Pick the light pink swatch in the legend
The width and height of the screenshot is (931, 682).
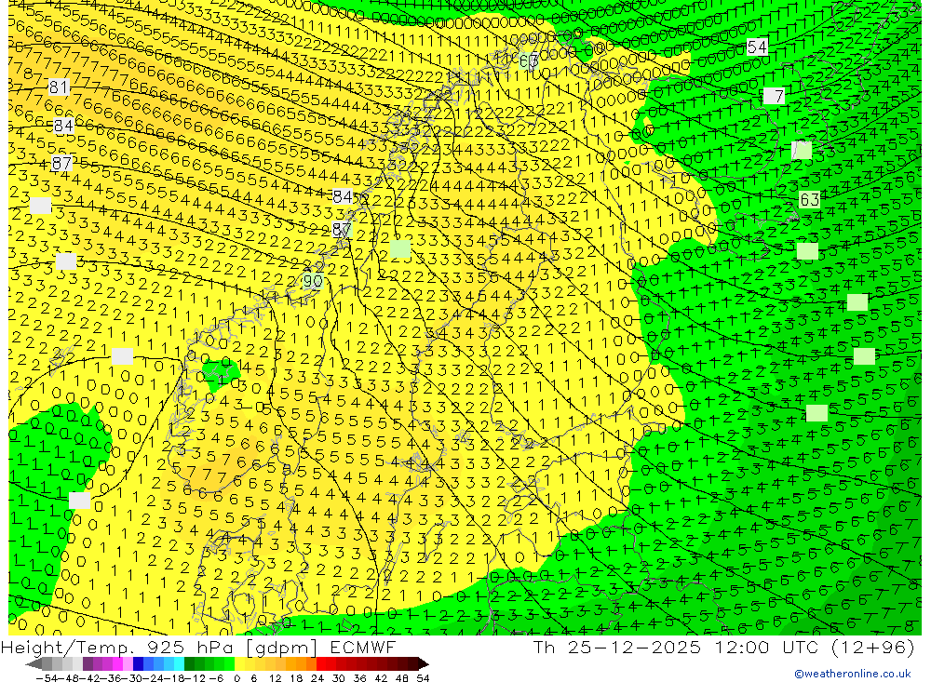(x=128, y=664)
